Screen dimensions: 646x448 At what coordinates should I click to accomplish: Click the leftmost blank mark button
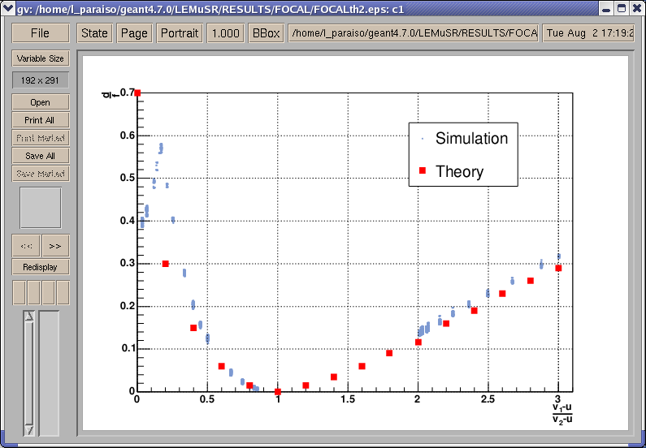pos(18,292)
